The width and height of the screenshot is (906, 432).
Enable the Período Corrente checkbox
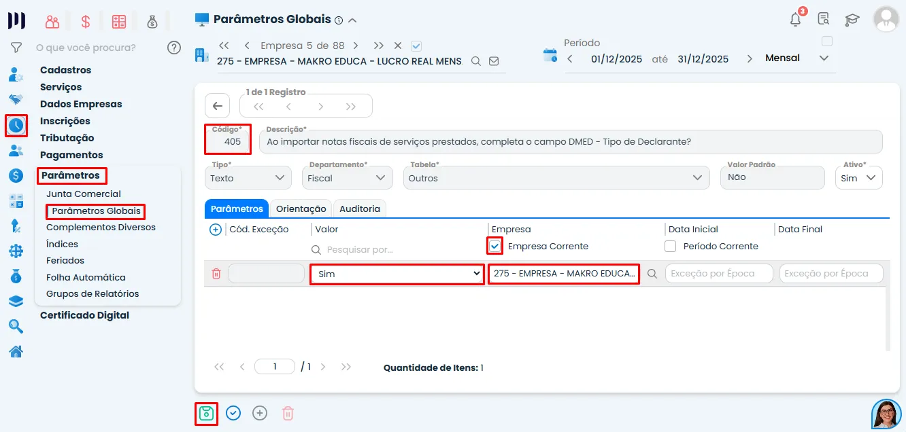tap(669, 246)
